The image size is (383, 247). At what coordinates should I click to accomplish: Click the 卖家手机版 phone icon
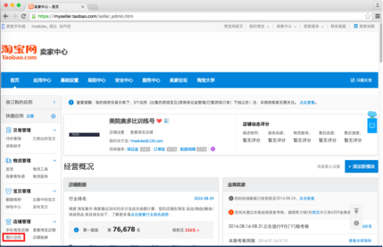[3, 26]
